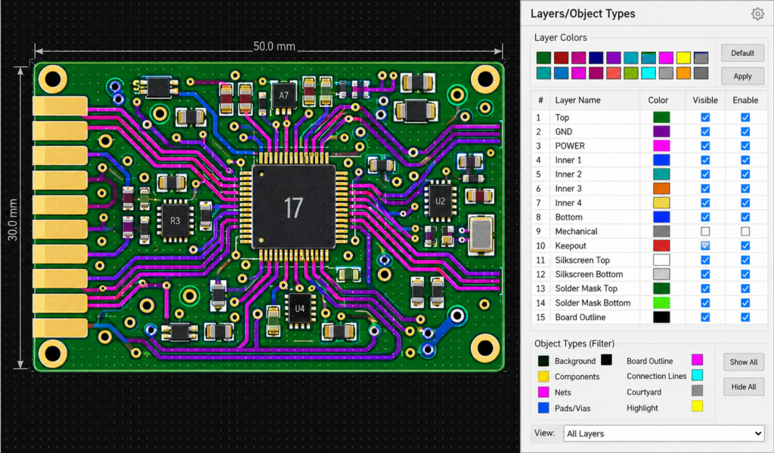Uncheck Visible for Silkscreen Top
774x453 pixels.
(x=705, y=260)
